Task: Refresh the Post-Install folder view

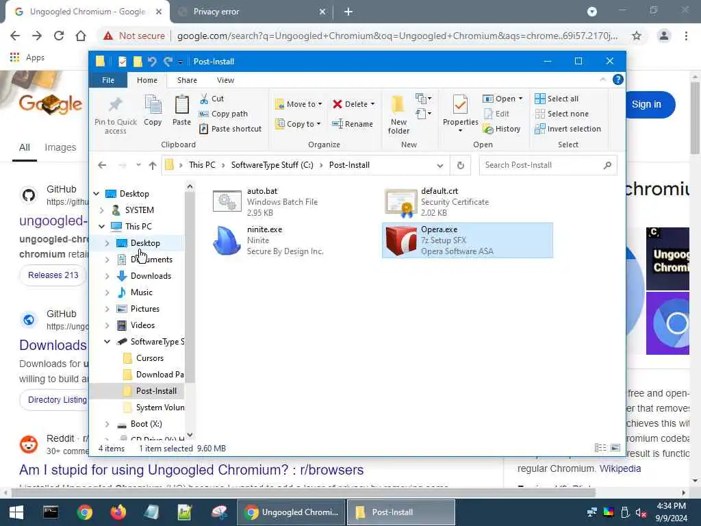Action: pos(461,166)
